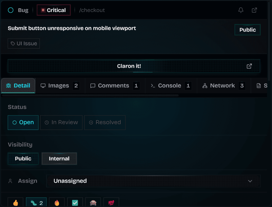Set status to In Review
Viewport: 272px width, 207px height.
point(61,123)
